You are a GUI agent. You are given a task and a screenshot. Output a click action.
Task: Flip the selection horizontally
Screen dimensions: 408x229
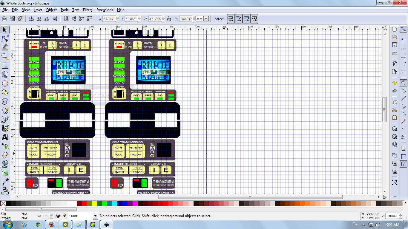tap(47, 19)
